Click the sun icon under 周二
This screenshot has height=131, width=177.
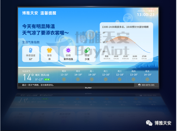(x=106, y=79)
